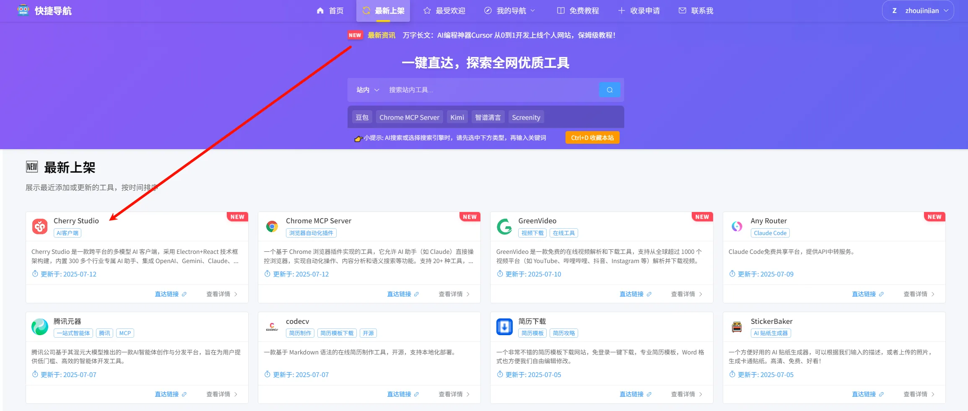Click the codecv logo icon

click(x=272, y=327)
